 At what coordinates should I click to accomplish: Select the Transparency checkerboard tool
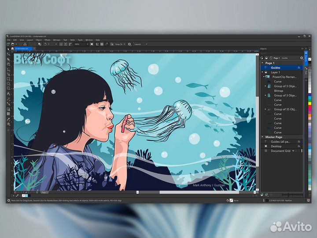tap(8, 114)
